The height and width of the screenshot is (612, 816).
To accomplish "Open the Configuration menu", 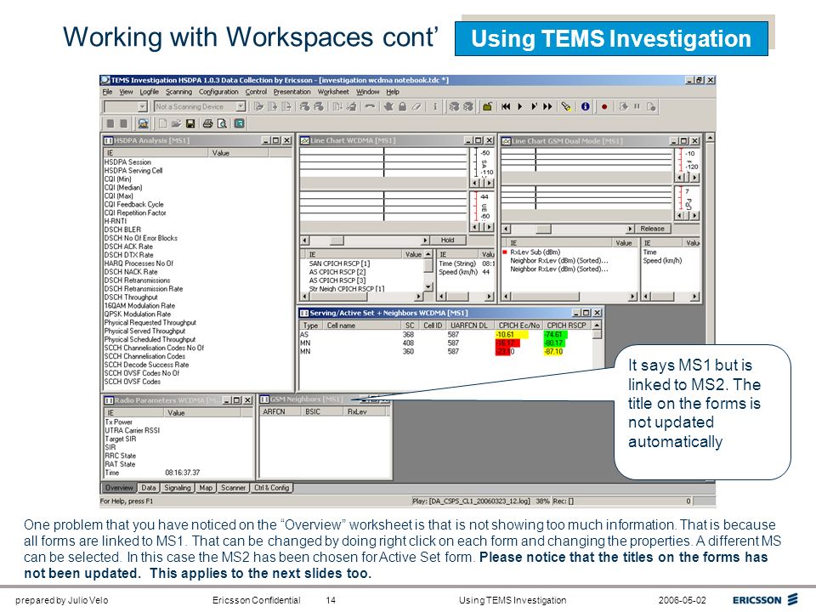I will [218, 92].
